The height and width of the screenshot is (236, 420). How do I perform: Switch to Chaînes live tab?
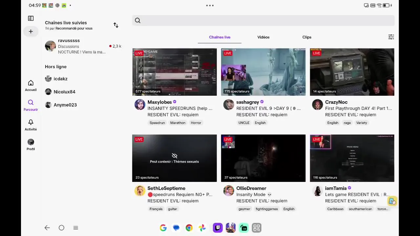[x=220, y=37]
